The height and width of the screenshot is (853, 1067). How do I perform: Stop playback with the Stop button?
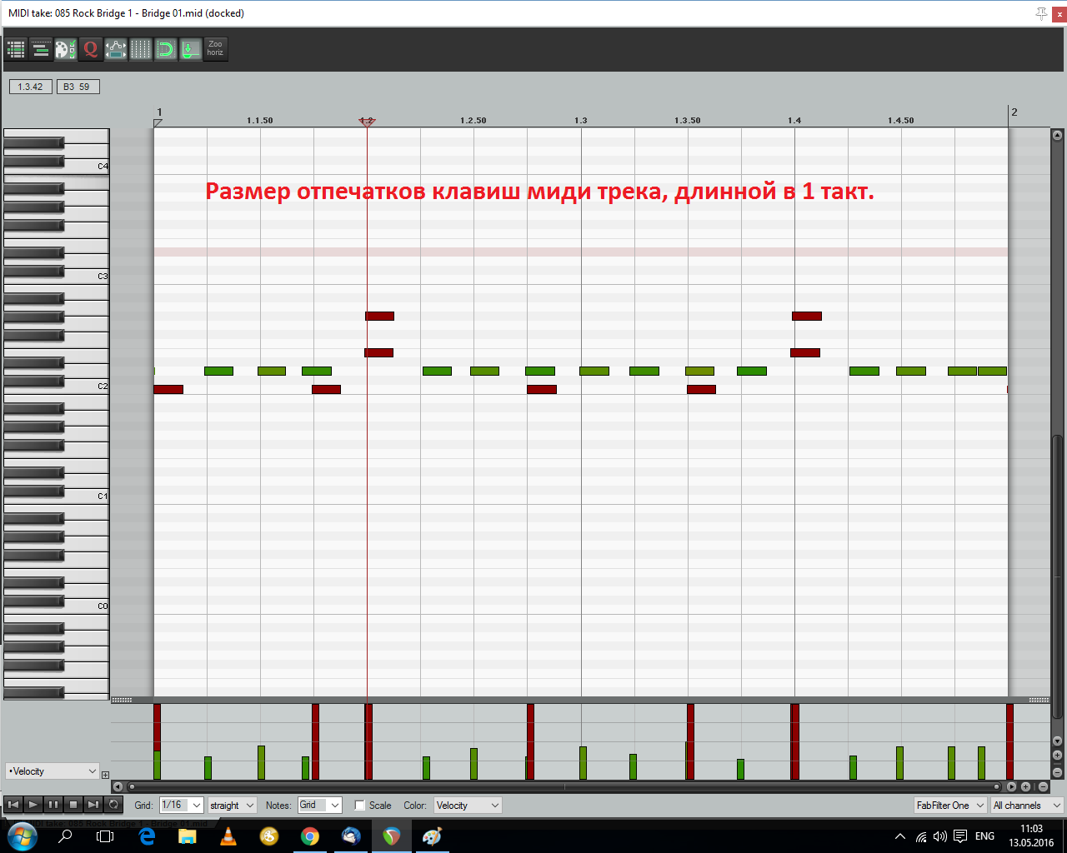click(73, 805)
